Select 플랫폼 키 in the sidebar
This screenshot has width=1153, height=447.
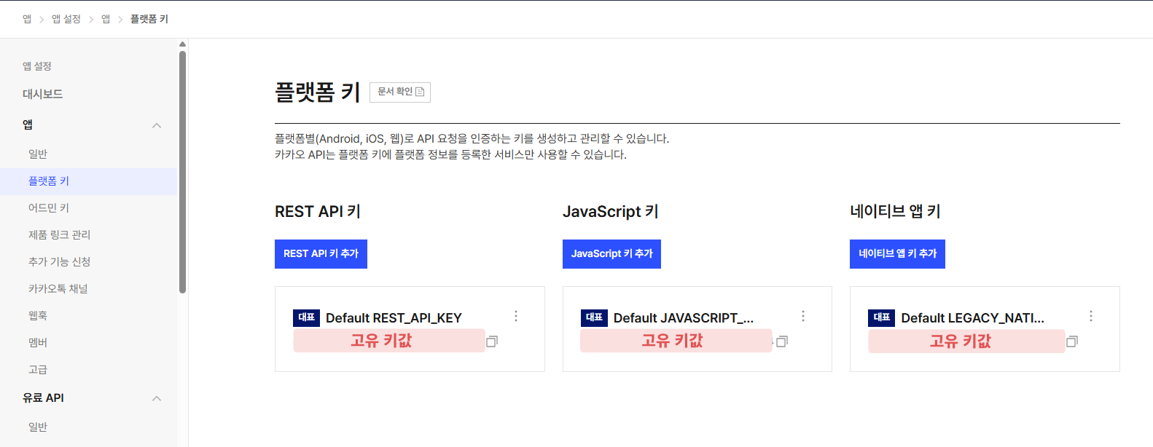[49, 181]
